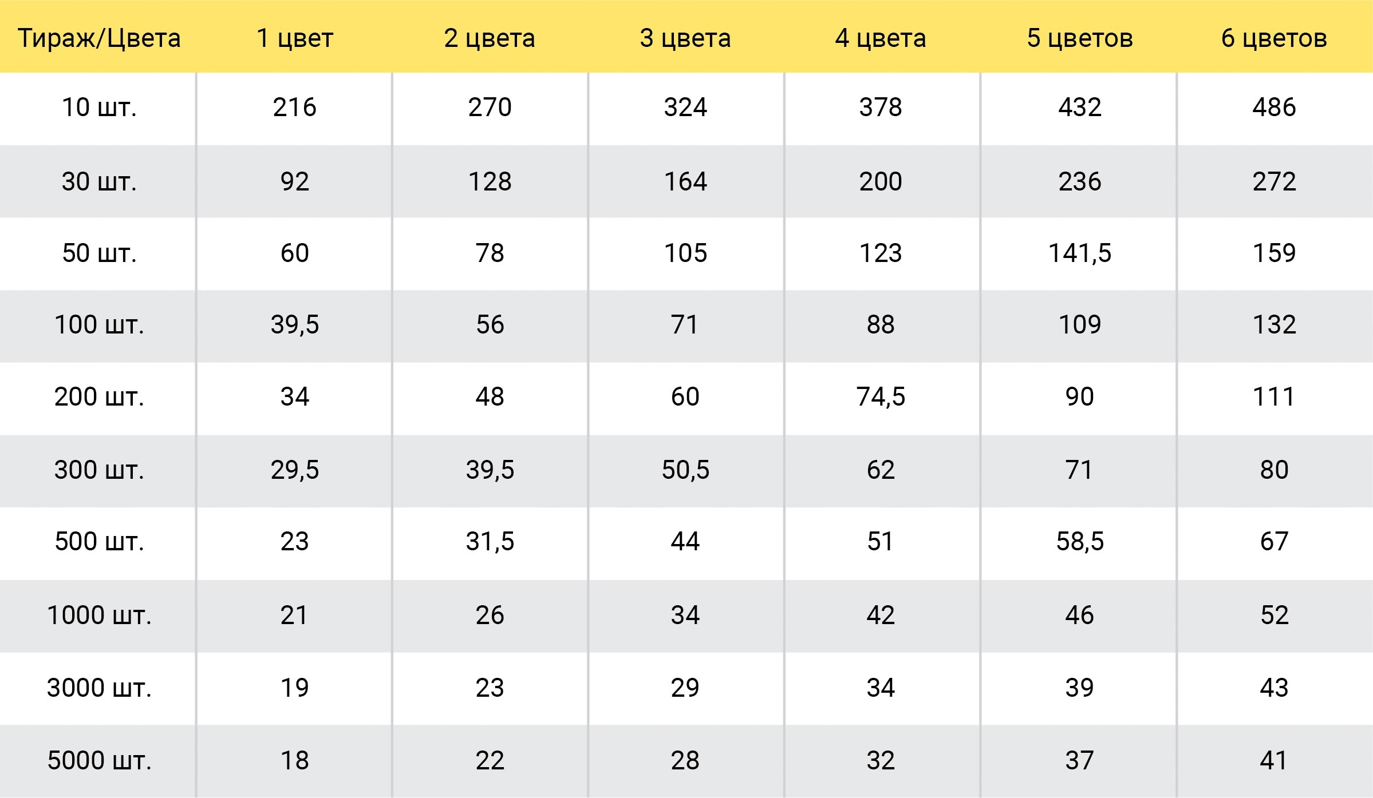Click the 10 шт. row label
Viewport: 1373px width, 798px height.
99,108
